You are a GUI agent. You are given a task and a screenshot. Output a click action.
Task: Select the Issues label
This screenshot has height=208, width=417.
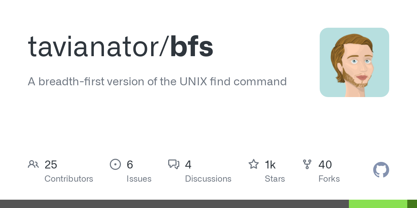(x=139, y=179)
